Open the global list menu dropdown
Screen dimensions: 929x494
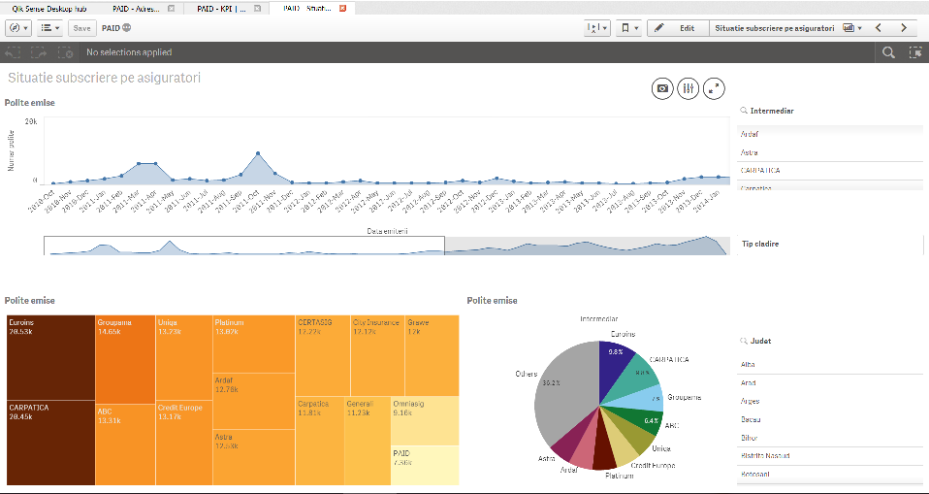[50, 28]
